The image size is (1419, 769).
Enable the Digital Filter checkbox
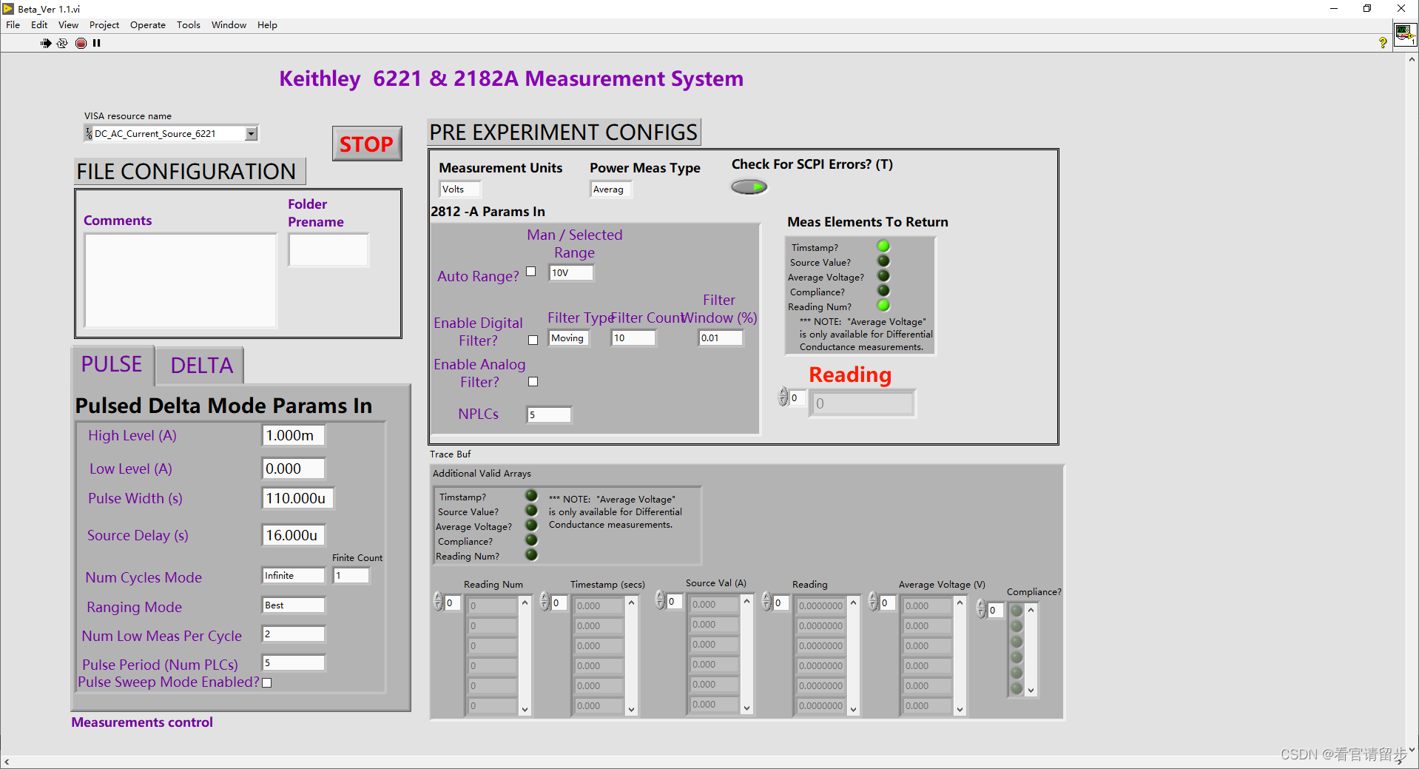pos(533,340)
